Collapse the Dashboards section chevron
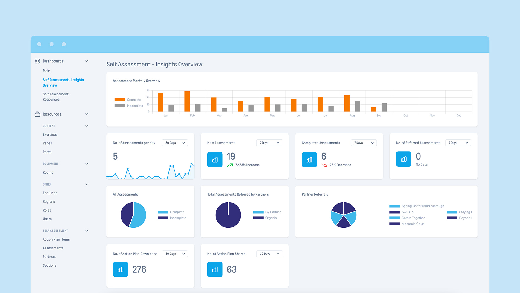 coord(87,61)
